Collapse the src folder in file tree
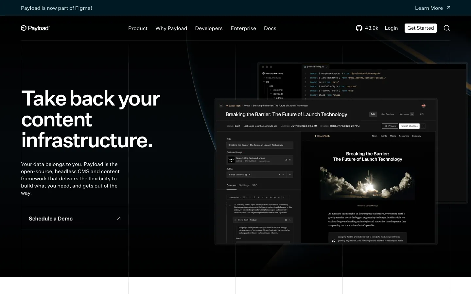This screenshot has height=294, width=471. [x=266, y=82]
